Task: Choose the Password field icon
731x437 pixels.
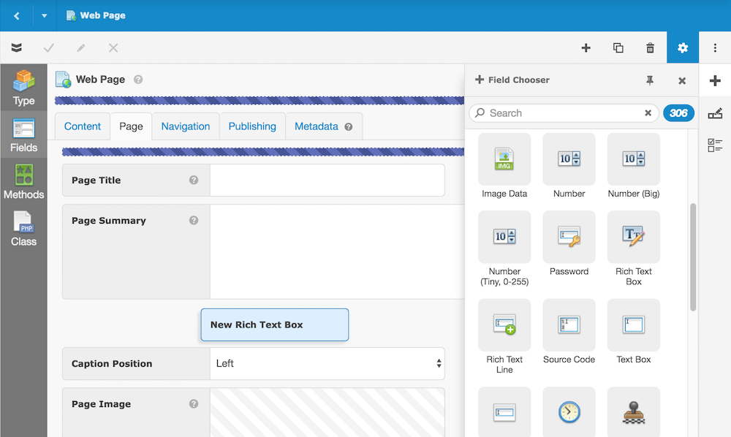Action: click(x=569, y=237)
